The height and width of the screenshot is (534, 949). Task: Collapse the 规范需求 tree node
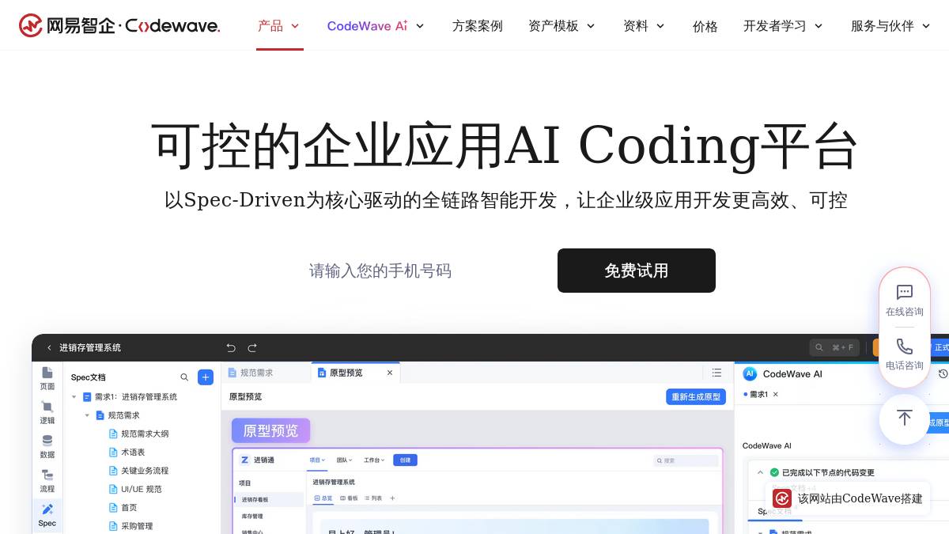[x=87, y=415]
